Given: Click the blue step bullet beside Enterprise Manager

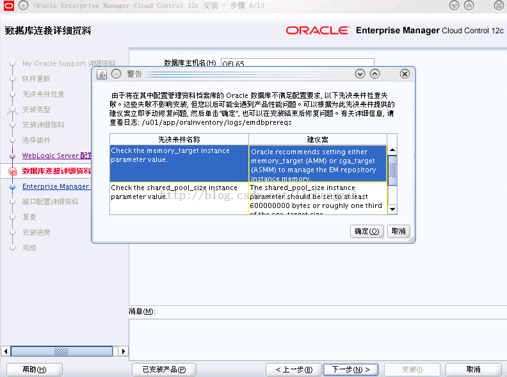Looking at the screenshot, I should [x=13, y=186].
